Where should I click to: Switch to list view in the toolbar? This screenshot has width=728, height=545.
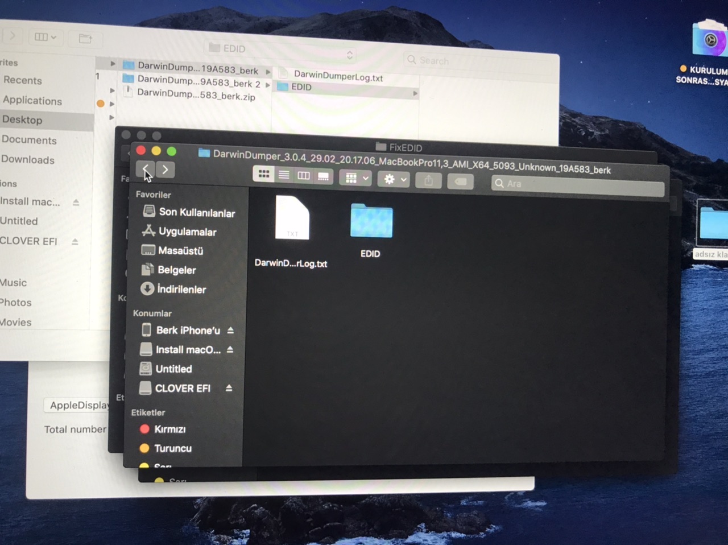click(284, 175)
